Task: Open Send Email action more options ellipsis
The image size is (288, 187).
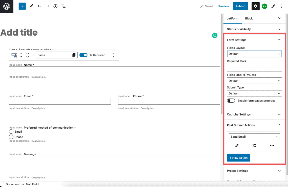Action: point(272,146)
